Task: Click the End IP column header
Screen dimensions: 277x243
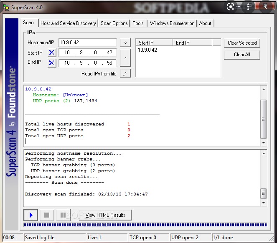Action: pos(192,43)
